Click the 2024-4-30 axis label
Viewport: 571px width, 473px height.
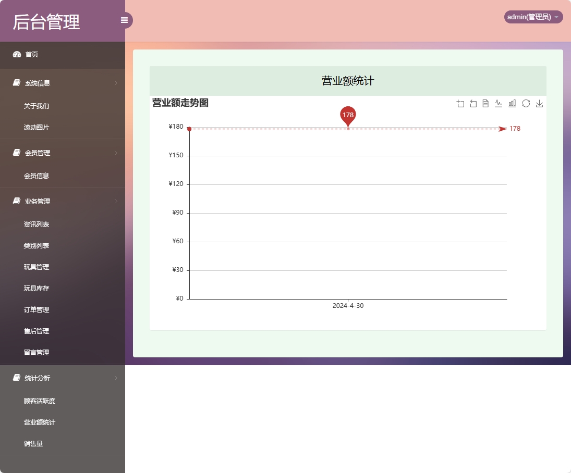(x=348, y=306)
